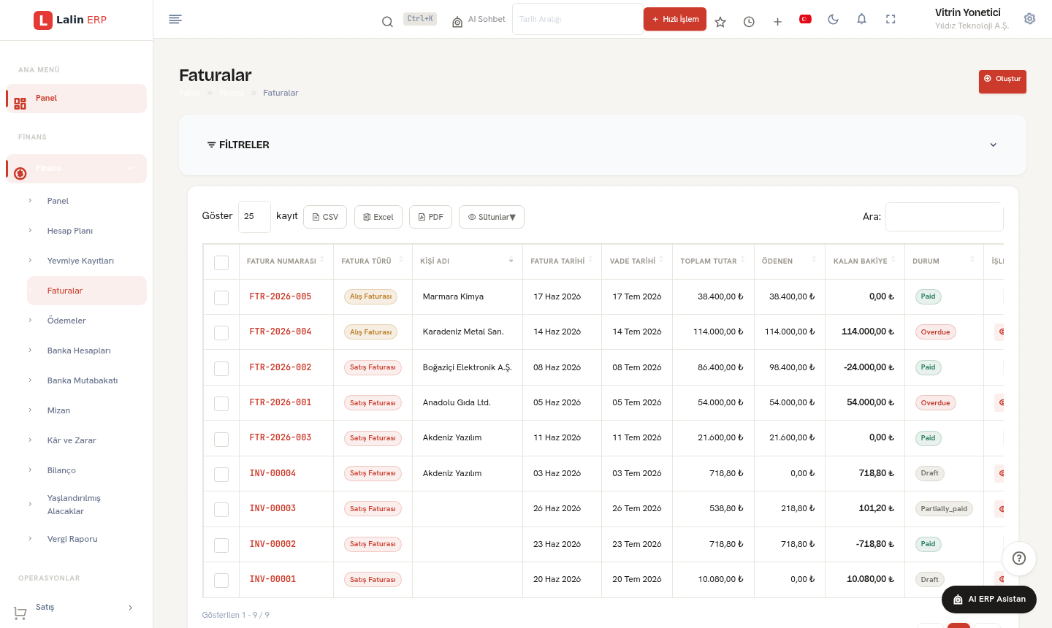Click the Turkish flag language icon

[805, 19]
